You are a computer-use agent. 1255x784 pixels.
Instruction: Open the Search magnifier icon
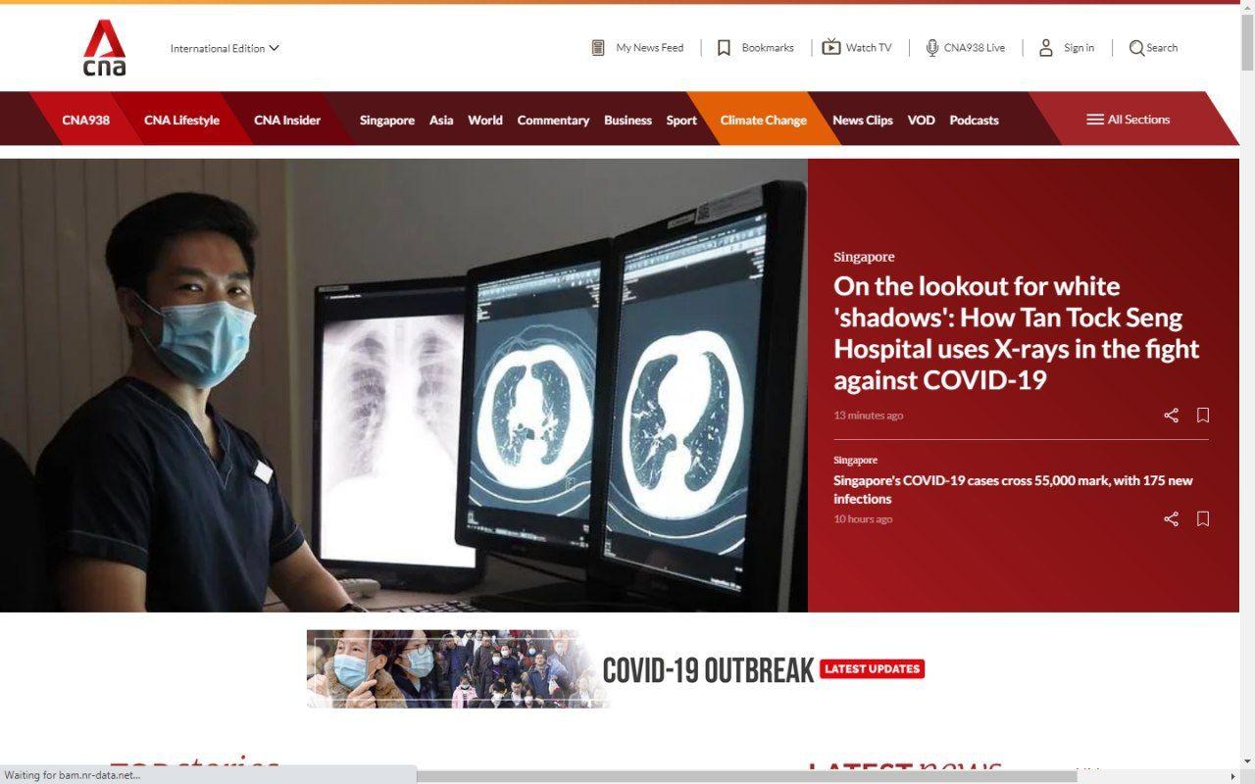point(1136,48)
